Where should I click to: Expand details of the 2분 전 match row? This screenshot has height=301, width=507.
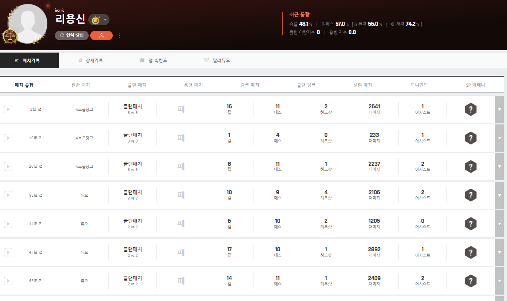499,109
